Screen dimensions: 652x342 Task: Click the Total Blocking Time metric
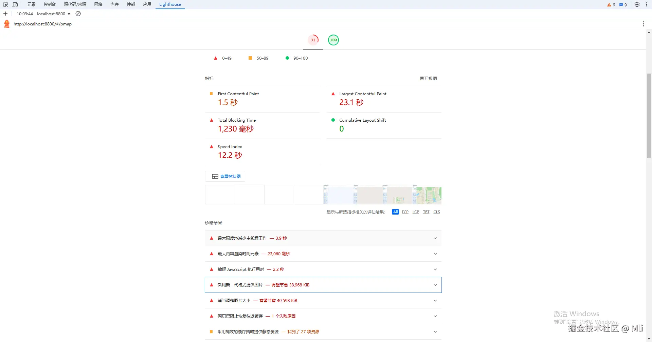coord(262,125)
